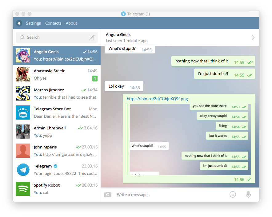
Task: Click the single check on 14:56 sent message
Action: (249, 180)
